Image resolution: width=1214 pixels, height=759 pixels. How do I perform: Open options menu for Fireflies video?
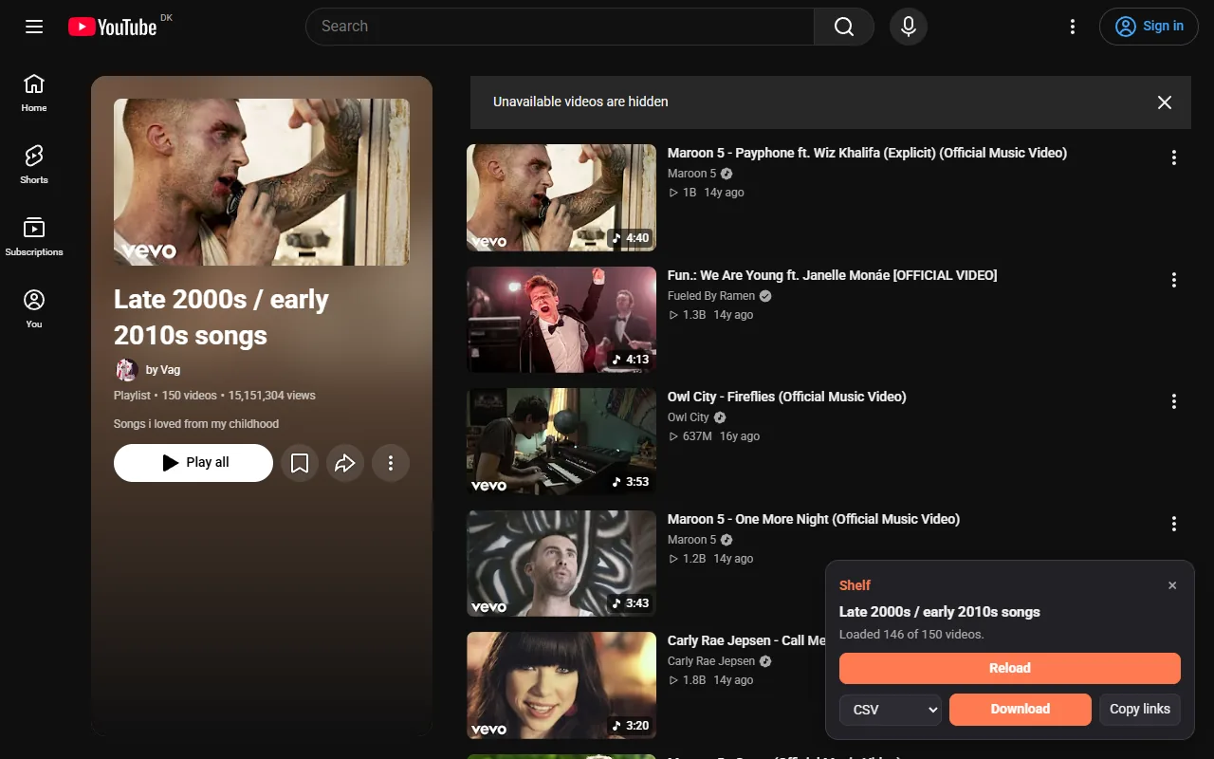click(1174, 401)
